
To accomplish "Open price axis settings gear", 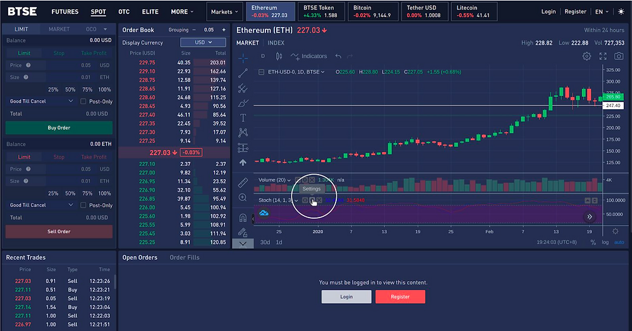I will (x=616, y=231).
